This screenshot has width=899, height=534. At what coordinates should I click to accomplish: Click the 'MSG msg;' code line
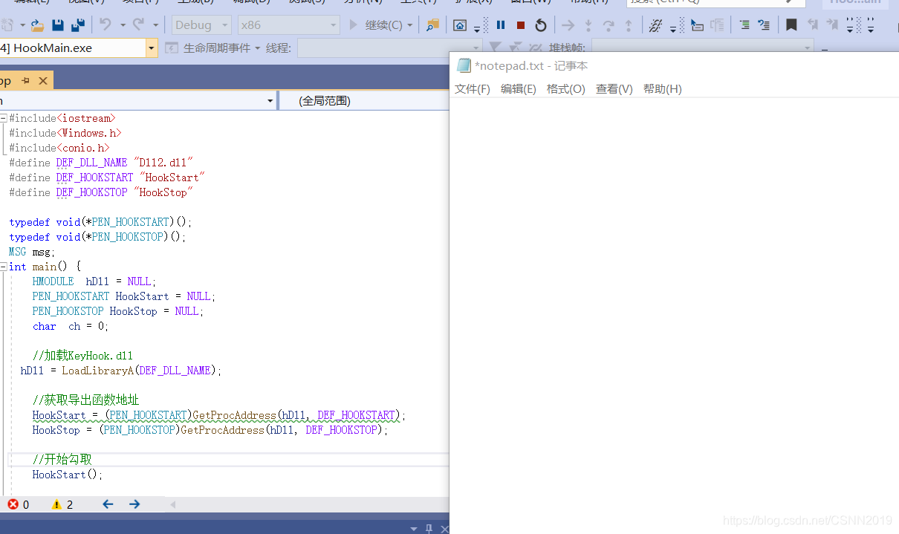tap(32, 252)
